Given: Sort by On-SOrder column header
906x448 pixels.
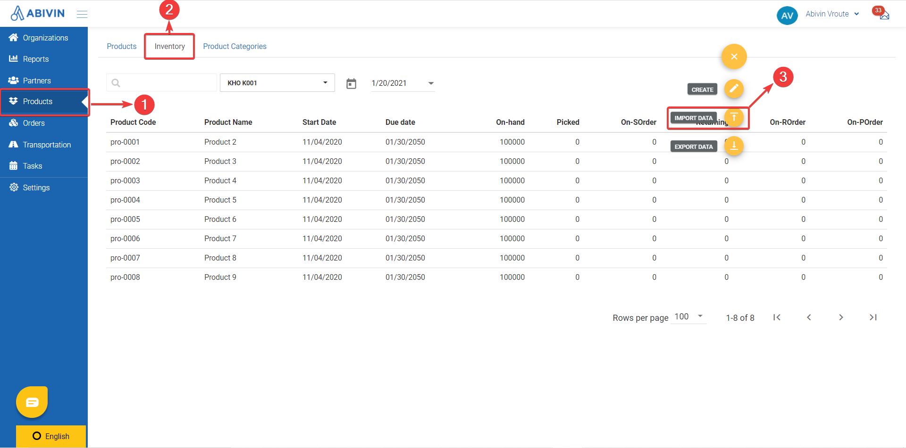Looking at the screenshot, I should click(638, 122).
